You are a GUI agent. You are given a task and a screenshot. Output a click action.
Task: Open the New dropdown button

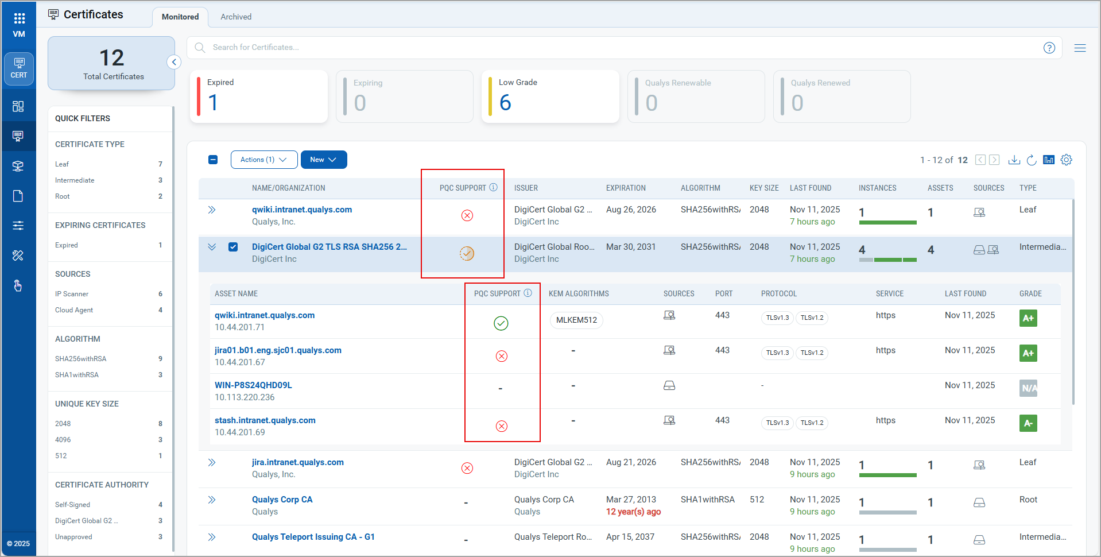tap(323, 160)
